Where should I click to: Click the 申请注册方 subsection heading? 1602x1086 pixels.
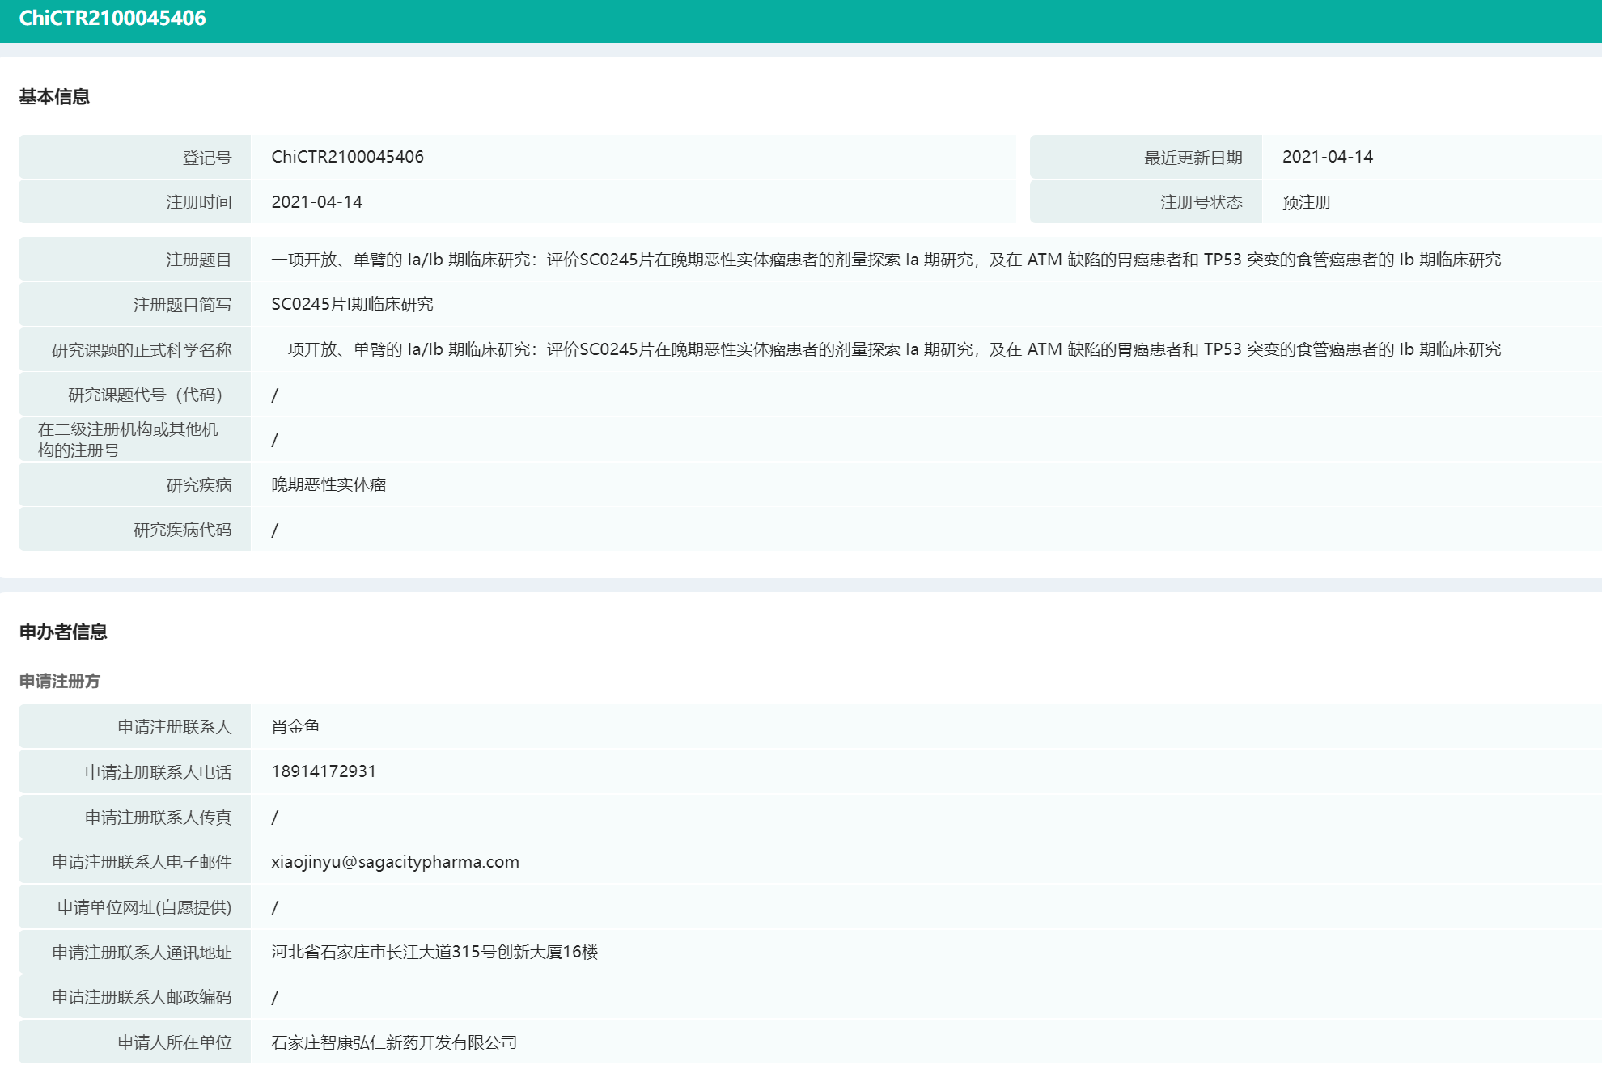pyautogui.click(x=59, y=682)
